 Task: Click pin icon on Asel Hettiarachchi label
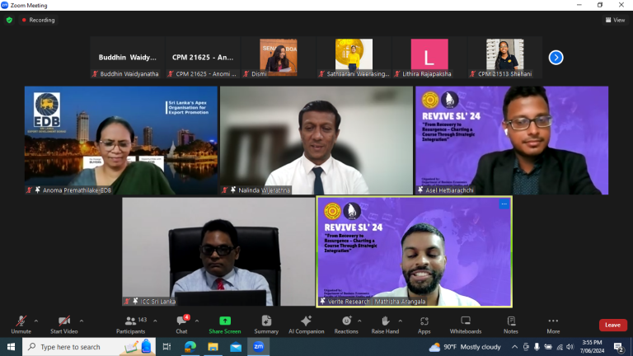pyautogui.click(x=420, y=190)
